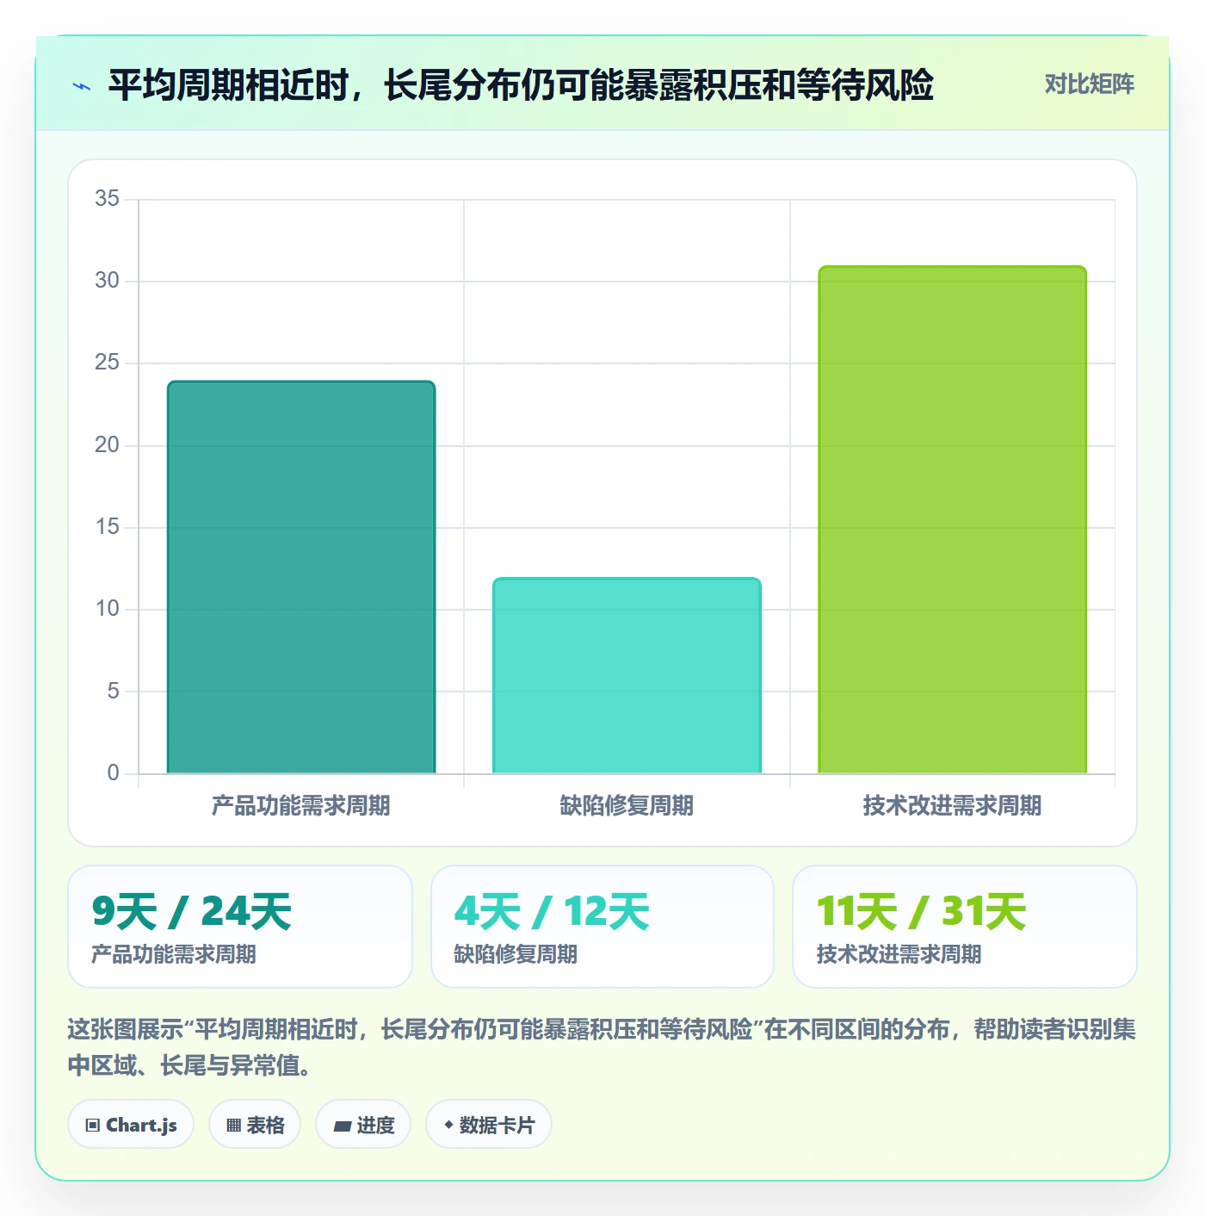Screen dimensions: 1205x1216
Task: Click the 缺陷修复周期 x-axis label
Action: tap(627, 806)
